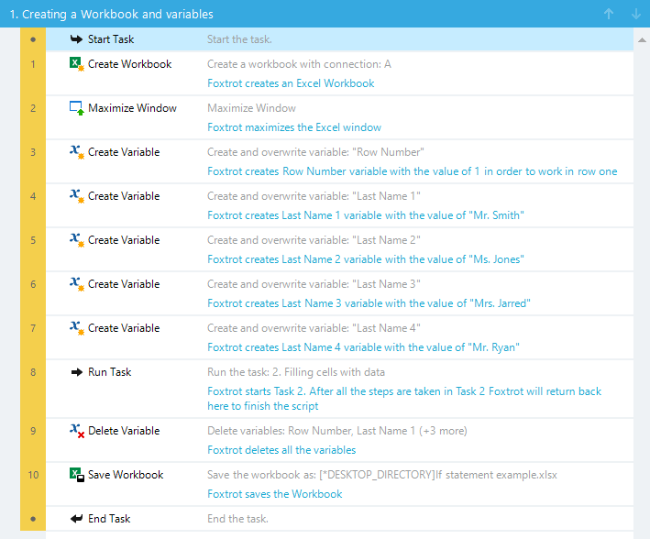Image resolution: width=650 pixels, height=539 pixels.
Task: Move task down with the header down arrow
Action: pyautogui.click(x=636, y=14)
